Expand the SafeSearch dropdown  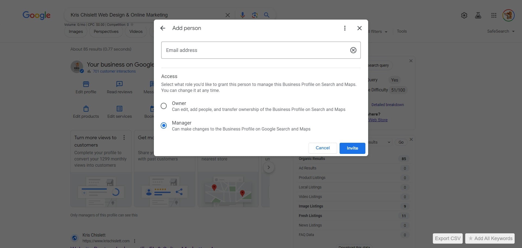501,31
